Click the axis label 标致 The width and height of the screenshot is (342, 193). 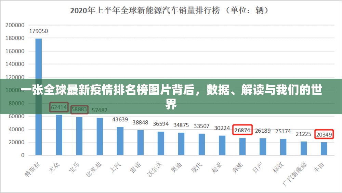click(278, 168)
